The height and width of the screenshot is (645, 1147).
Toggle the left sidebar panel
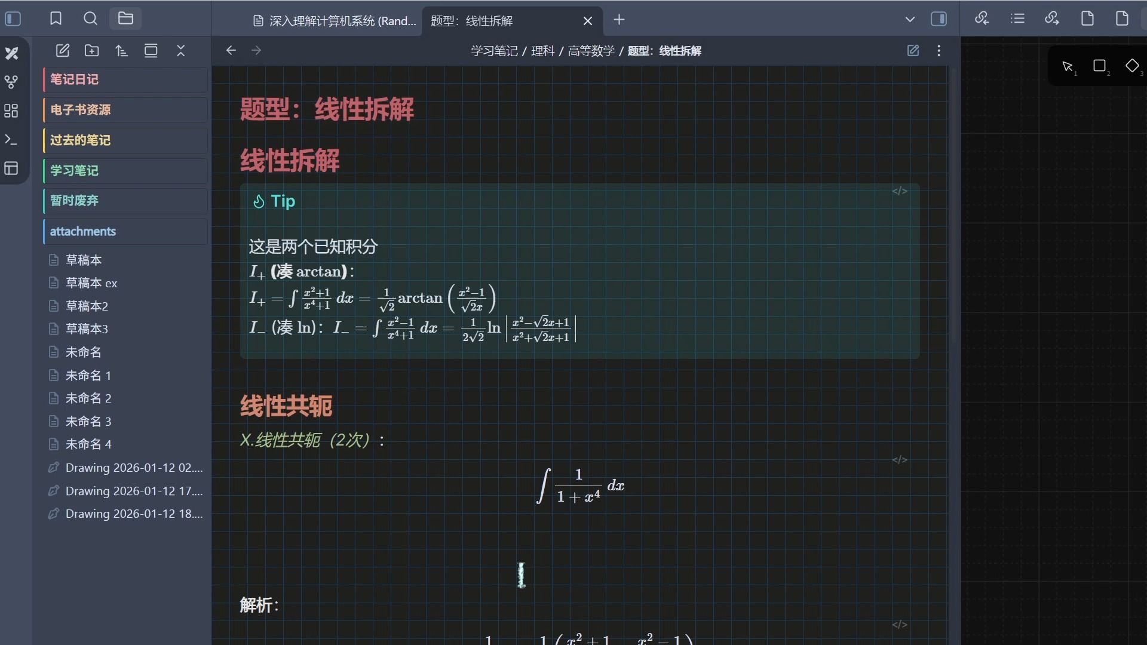click(x=13, y=19)
